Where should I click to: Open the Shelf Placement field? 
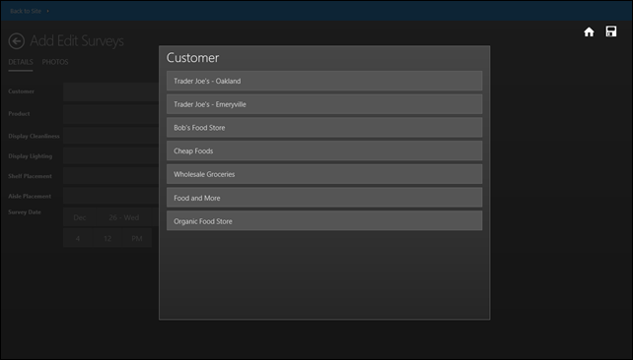pyautogui.click(x=111, y=176)
